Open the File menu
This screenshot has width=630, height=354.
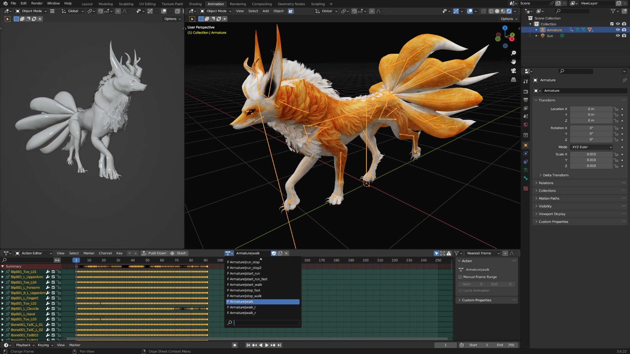pyautogui.click(x=13, y=3)
